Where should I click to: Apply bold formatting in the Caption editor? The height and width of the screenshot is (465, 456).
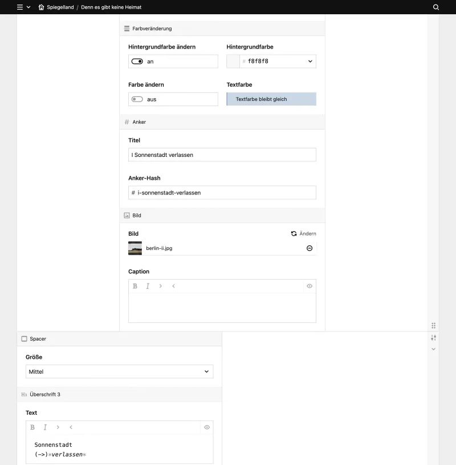point(135,286)
